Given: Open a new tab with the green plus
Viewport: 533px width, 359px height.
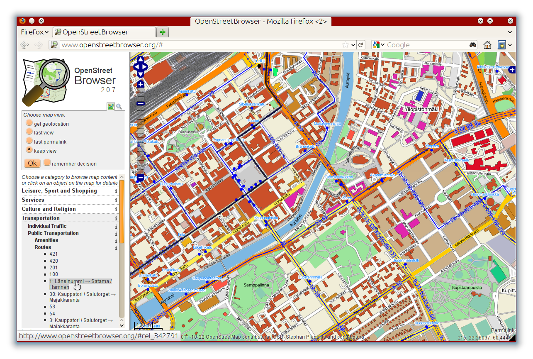Looking at the screenshot, I should click(x=163, y=32).
